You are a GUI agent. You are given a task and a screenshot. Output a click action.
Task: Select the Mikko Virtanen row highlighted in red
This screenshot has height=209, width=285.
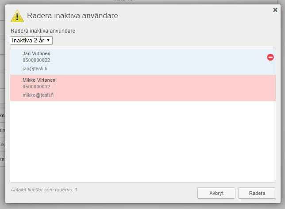click(x=143, y=88)
